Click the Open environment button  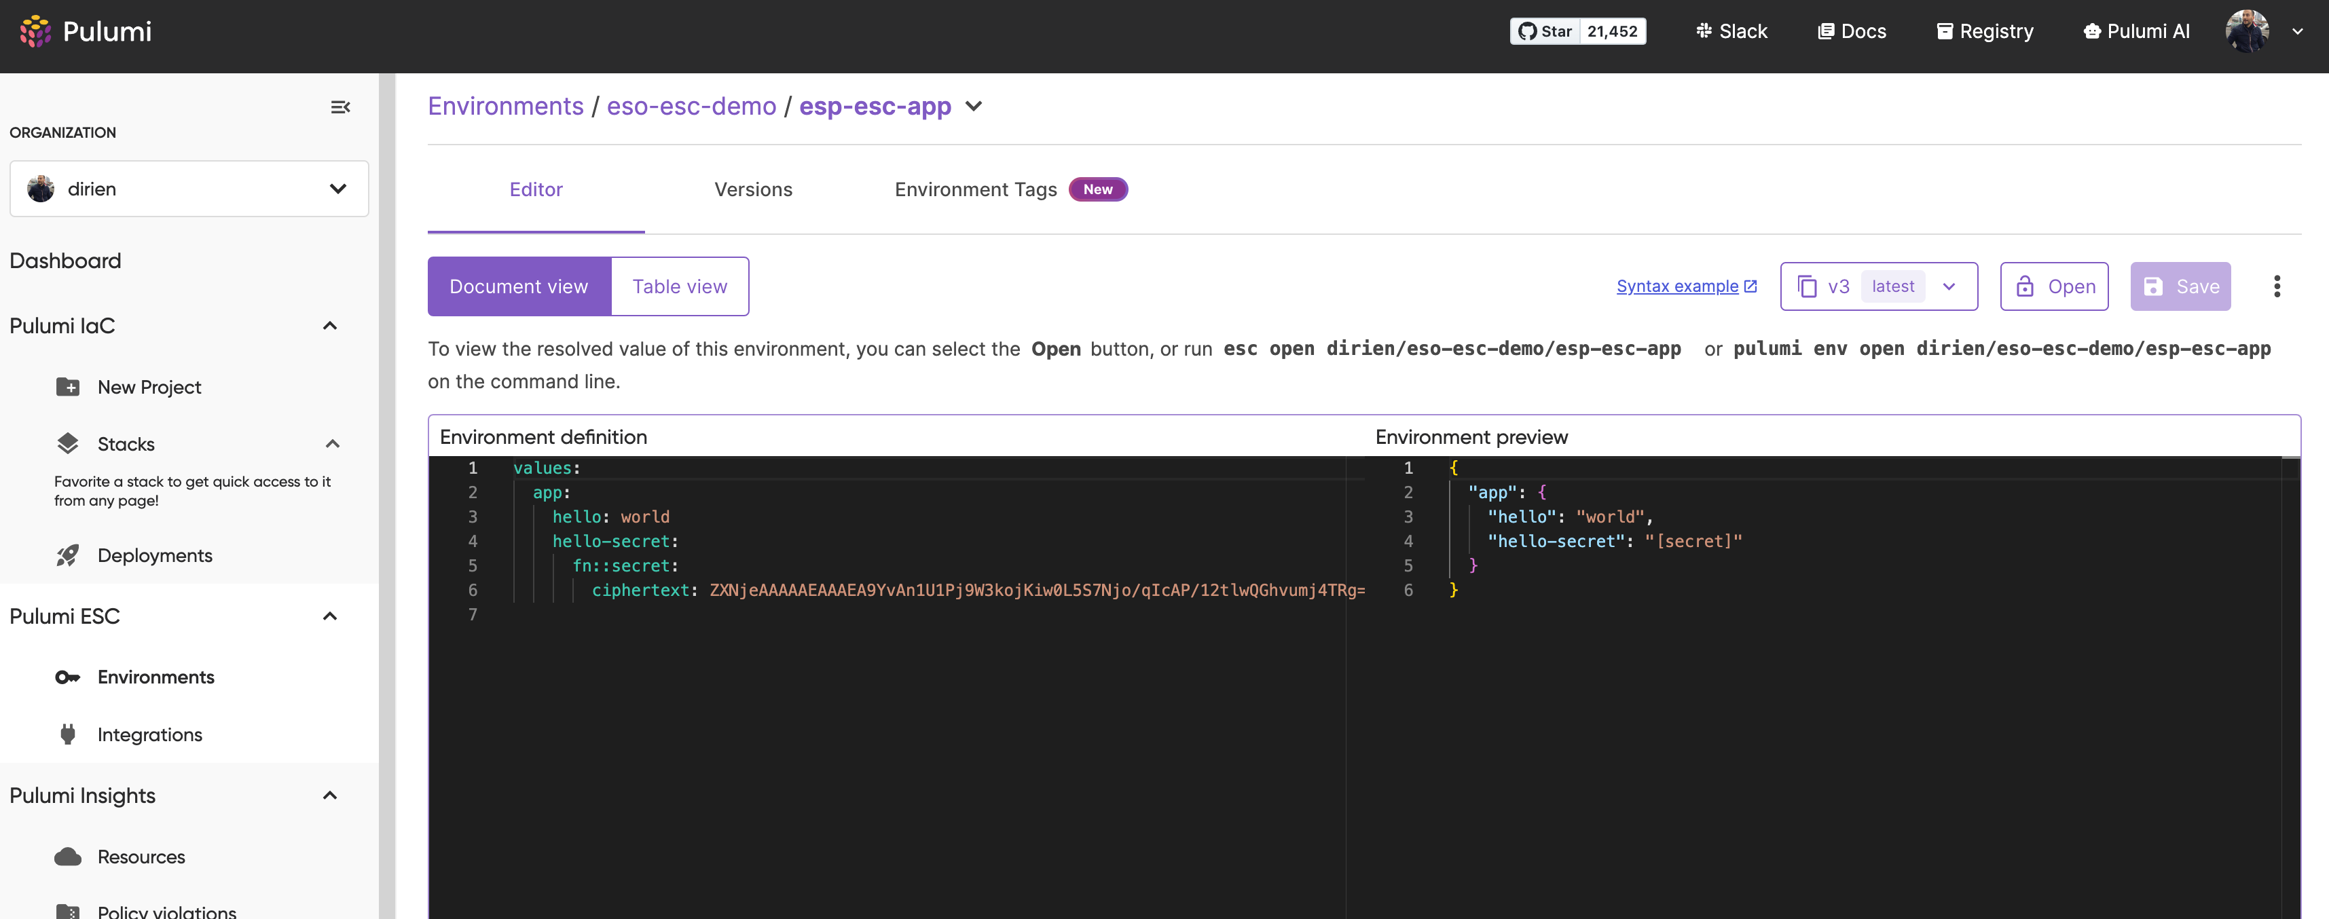click(2054, 286)
